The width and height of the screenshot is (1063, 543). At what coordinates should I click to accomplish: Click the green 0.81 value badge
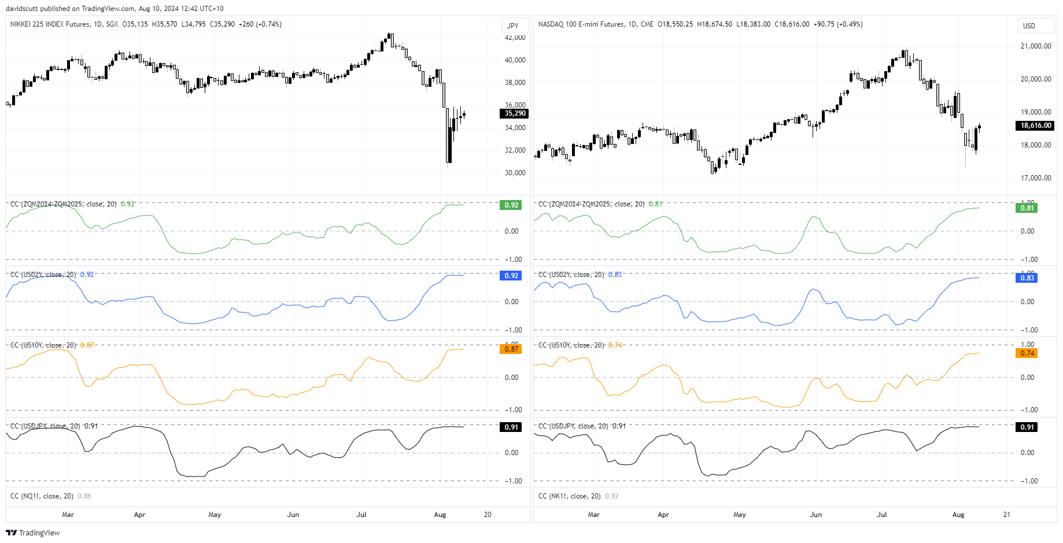click(x=1027, y=208)
